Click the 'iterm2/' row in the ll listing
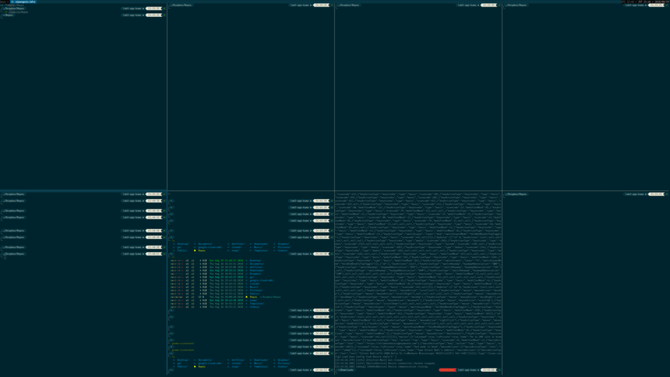The height and width of the screenshot is (377, 670). click(x=215, y=284)
